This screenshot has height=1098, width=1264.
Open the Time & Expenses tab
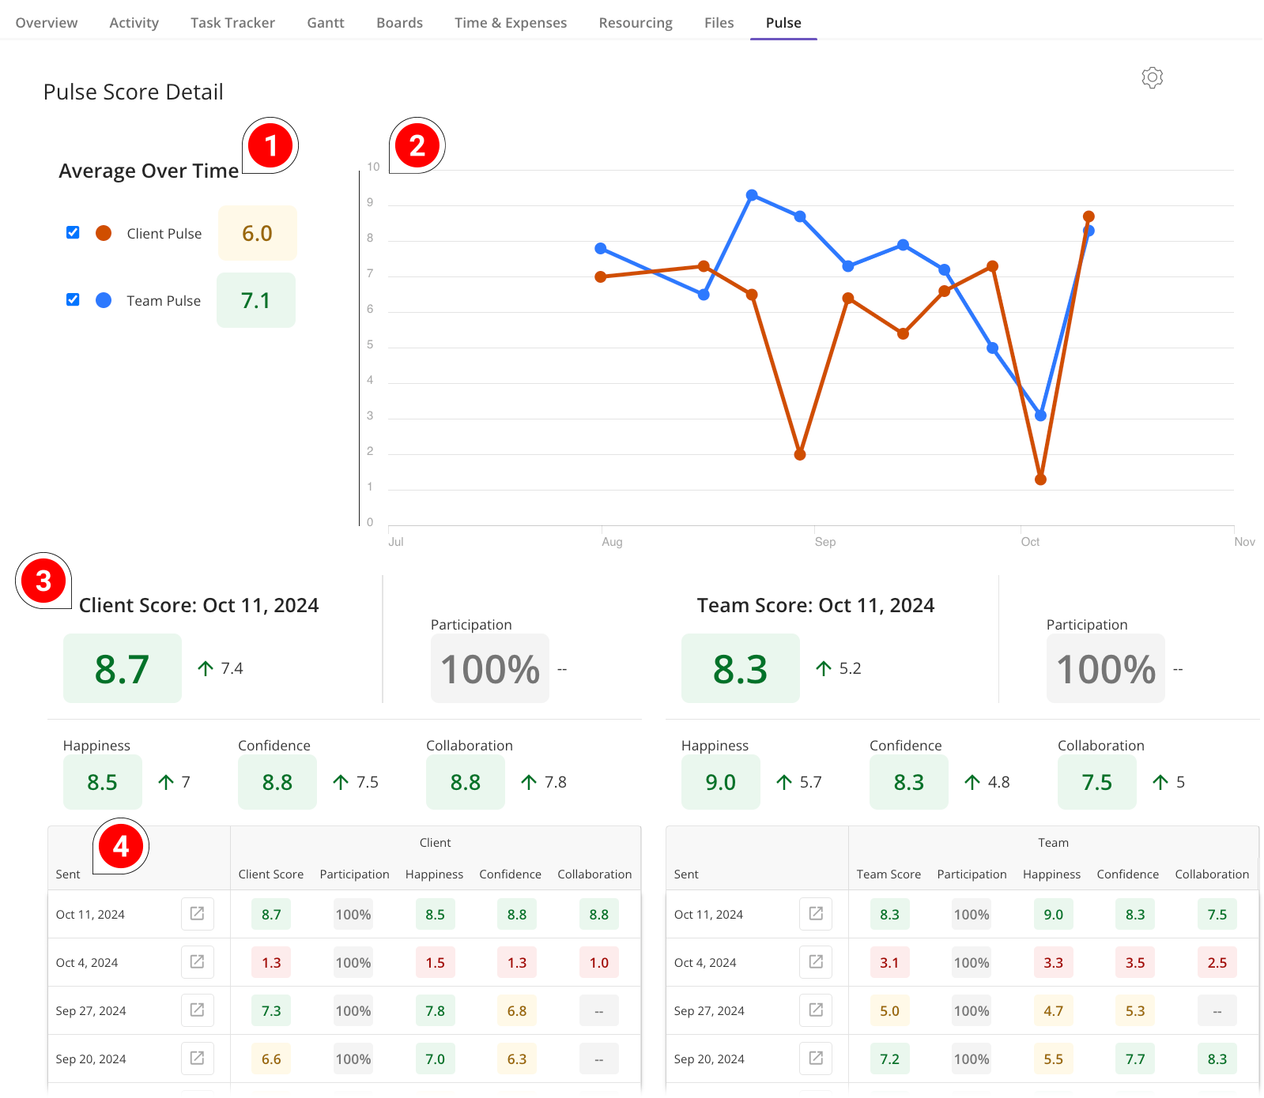click(x=511, y=23)
